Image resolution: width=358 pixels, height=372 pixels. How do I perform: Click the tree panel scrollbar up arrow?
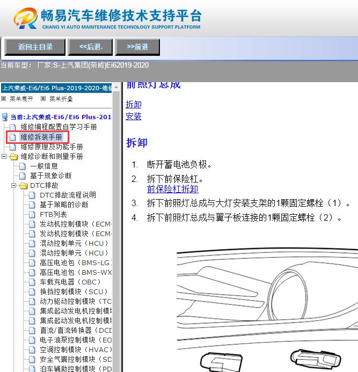pos(116,87)
